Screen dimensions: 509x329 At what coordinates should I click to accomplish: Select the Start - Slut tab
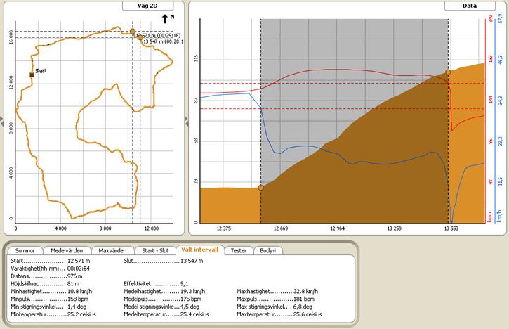(155, 251)
